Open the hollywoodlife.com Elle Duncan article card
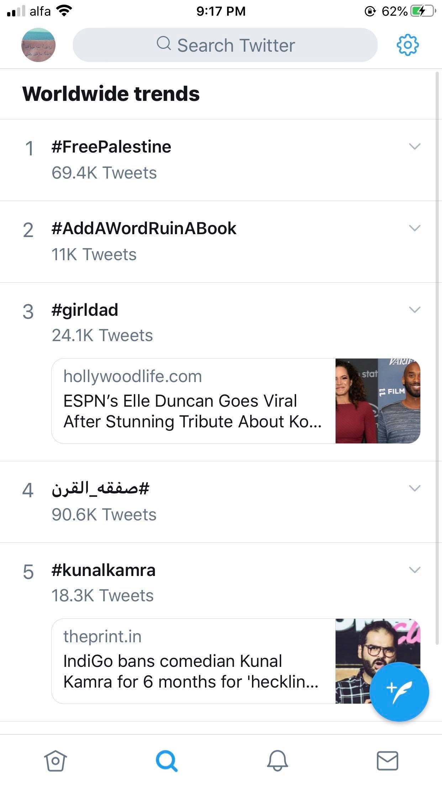The image size is (442, 787). coord(236,401)
